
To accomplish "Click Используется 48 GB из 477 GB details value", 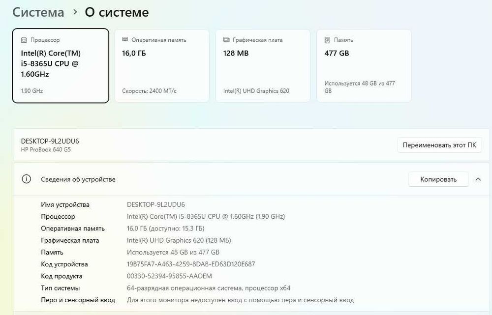I will pyautogui.click(x=173, y=252).
